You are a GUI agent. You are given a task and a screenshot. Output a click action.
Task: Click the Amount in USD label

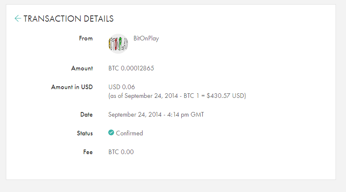(x=72, y=87)
